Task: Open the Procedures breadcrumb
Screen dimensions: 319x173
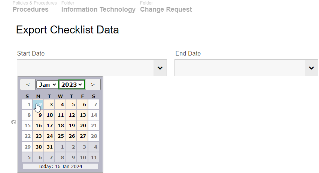Action: (x=30, y=9)
